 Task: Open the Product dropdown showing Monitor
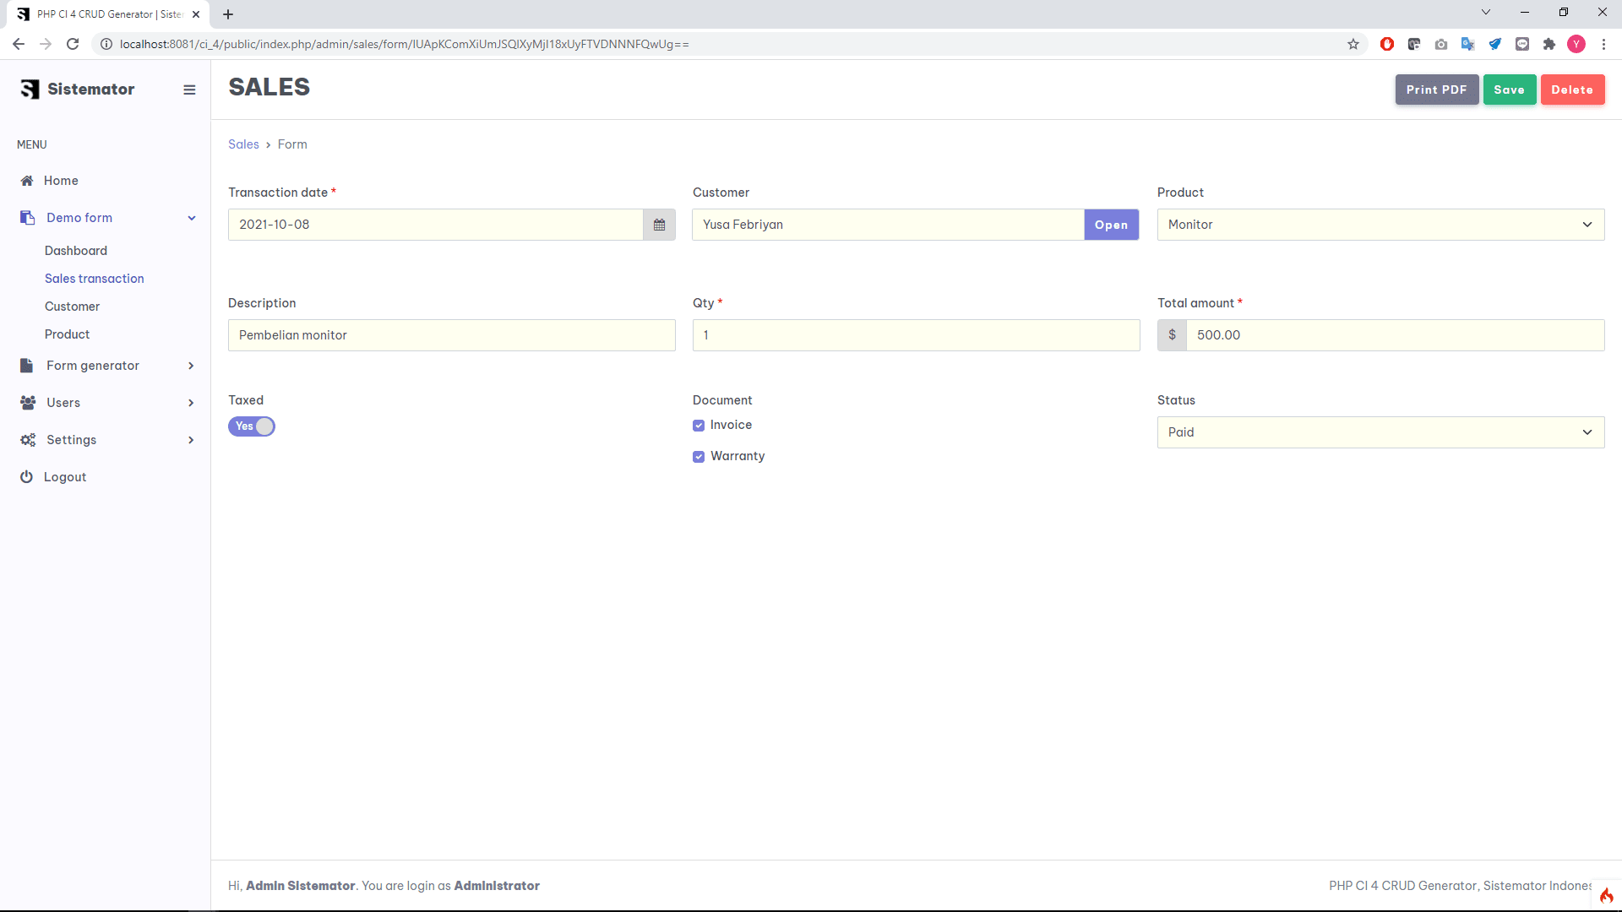click(1380, 225)
